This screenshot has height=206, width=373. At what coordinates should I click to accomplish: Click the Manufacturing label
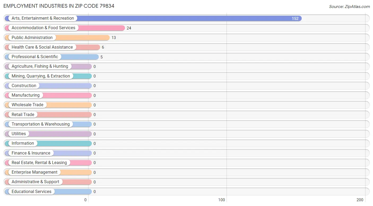[25, 95]
